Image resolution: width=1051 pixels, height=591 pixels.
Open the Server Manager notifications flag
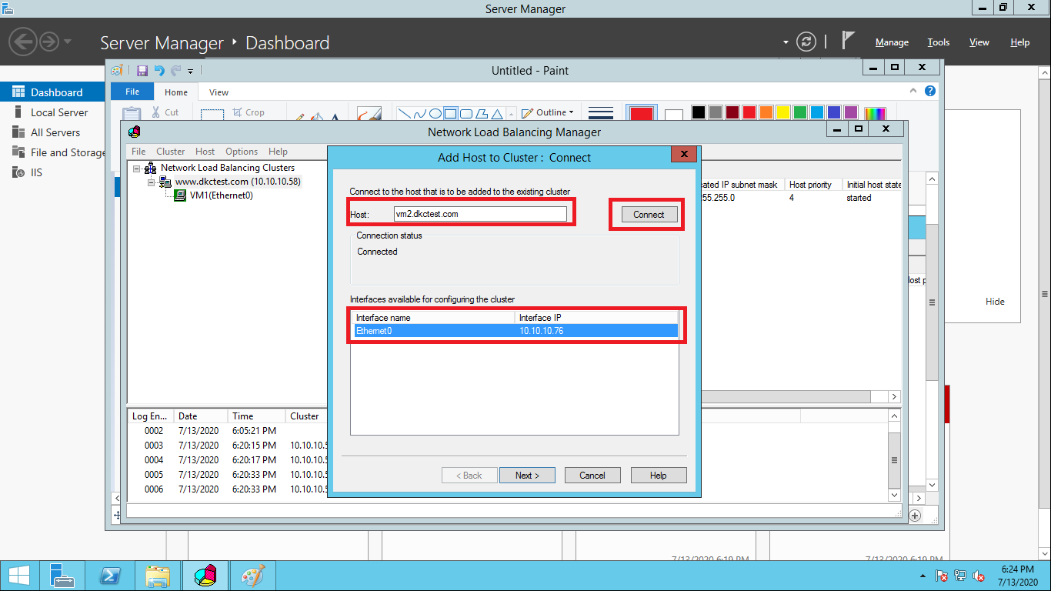pos(848,41)
